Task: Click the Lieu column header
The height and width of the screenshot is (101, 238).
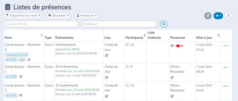Action: coord(107,38)
